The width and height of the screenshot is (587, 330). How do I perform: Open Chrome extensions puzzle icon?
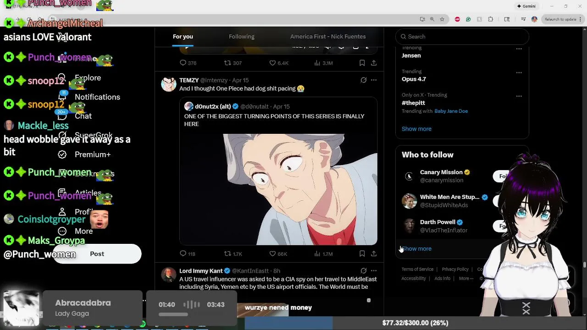(x=491, y=19)
